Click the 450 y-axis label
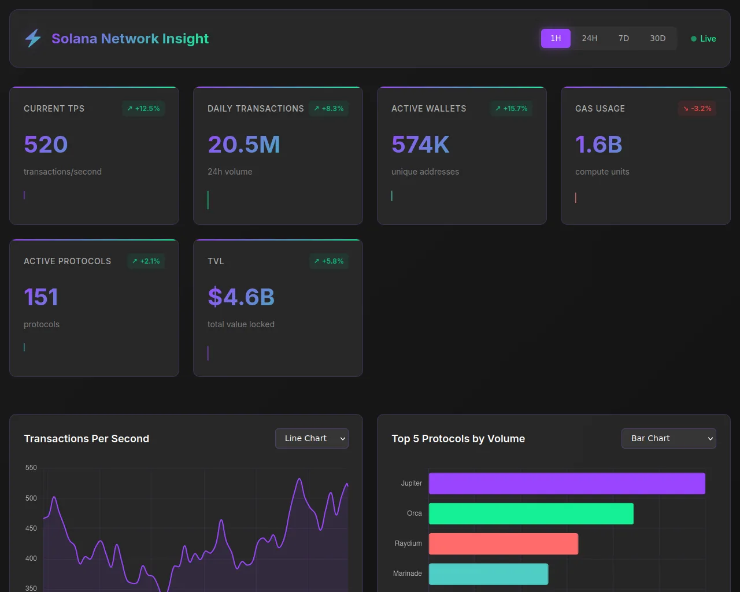This screenshot has height=592, width=740. pyautogui.click(x=31, y=528)
